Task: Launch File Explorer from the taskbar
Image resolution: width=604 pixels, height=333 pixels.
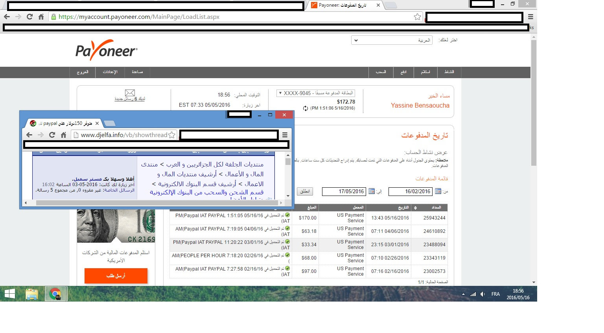Action: [32, 294]
